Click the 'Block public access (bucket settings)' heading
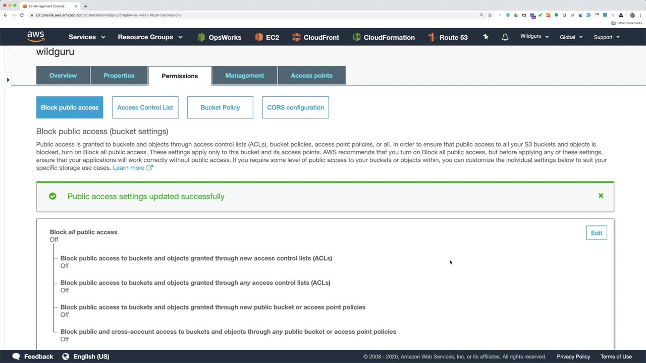 (102, 132)
